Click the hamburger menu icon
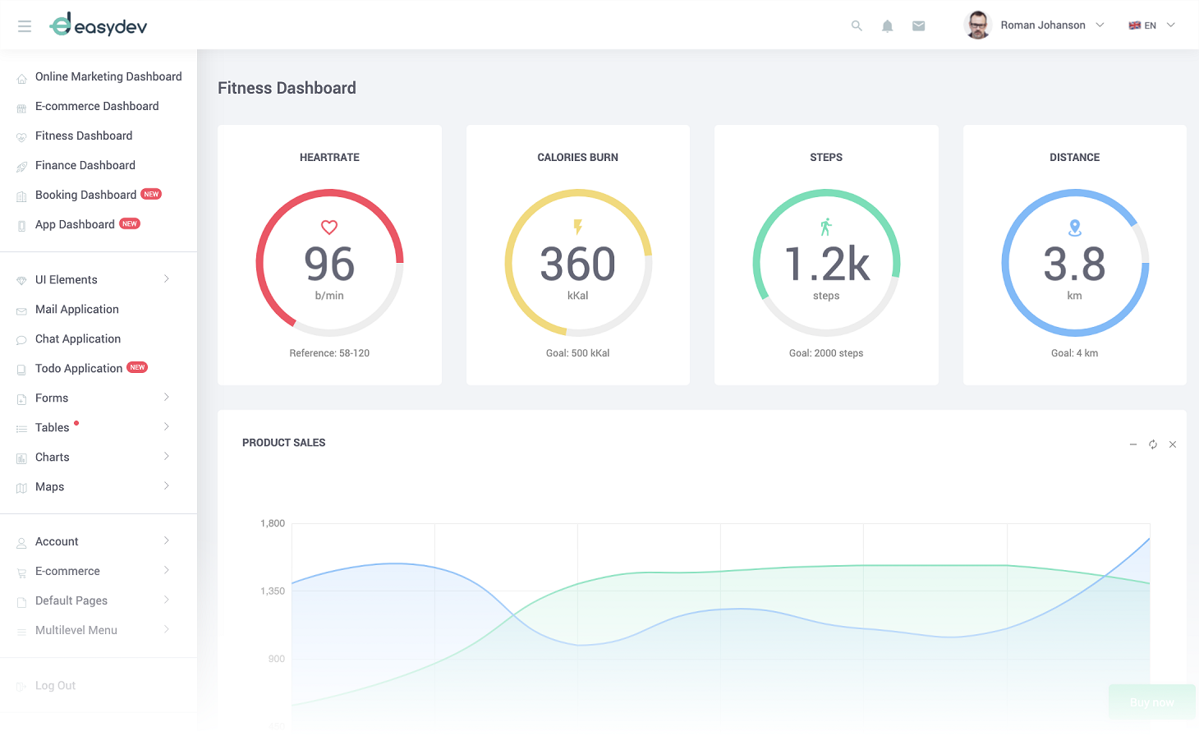The image size is (1199, 736). pos(25,26)
